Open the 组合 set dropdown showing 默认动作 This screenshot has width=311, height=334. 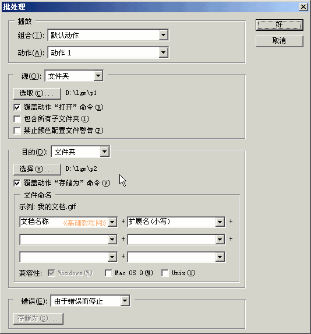pyautogui.click(x=108, y=35)
